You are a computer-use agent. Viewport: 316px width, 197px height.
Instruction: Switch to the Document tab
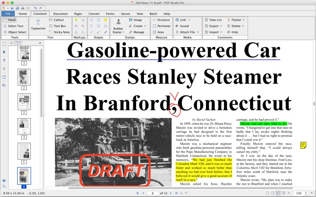[60, 14]
